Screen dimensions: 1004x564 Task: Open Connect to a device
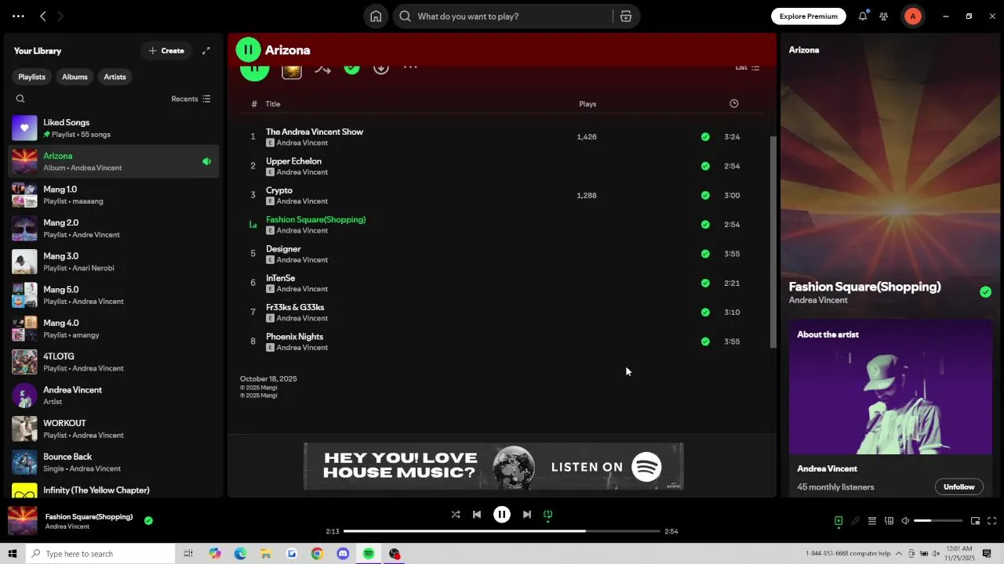tap(889, 521)
